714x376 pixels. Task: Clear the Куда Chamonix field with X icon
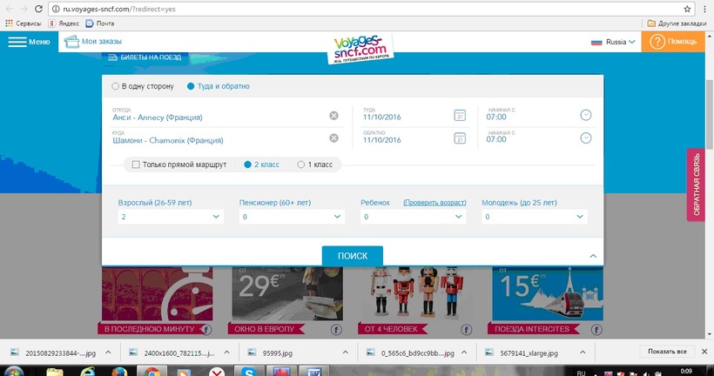tap(333, 138)
